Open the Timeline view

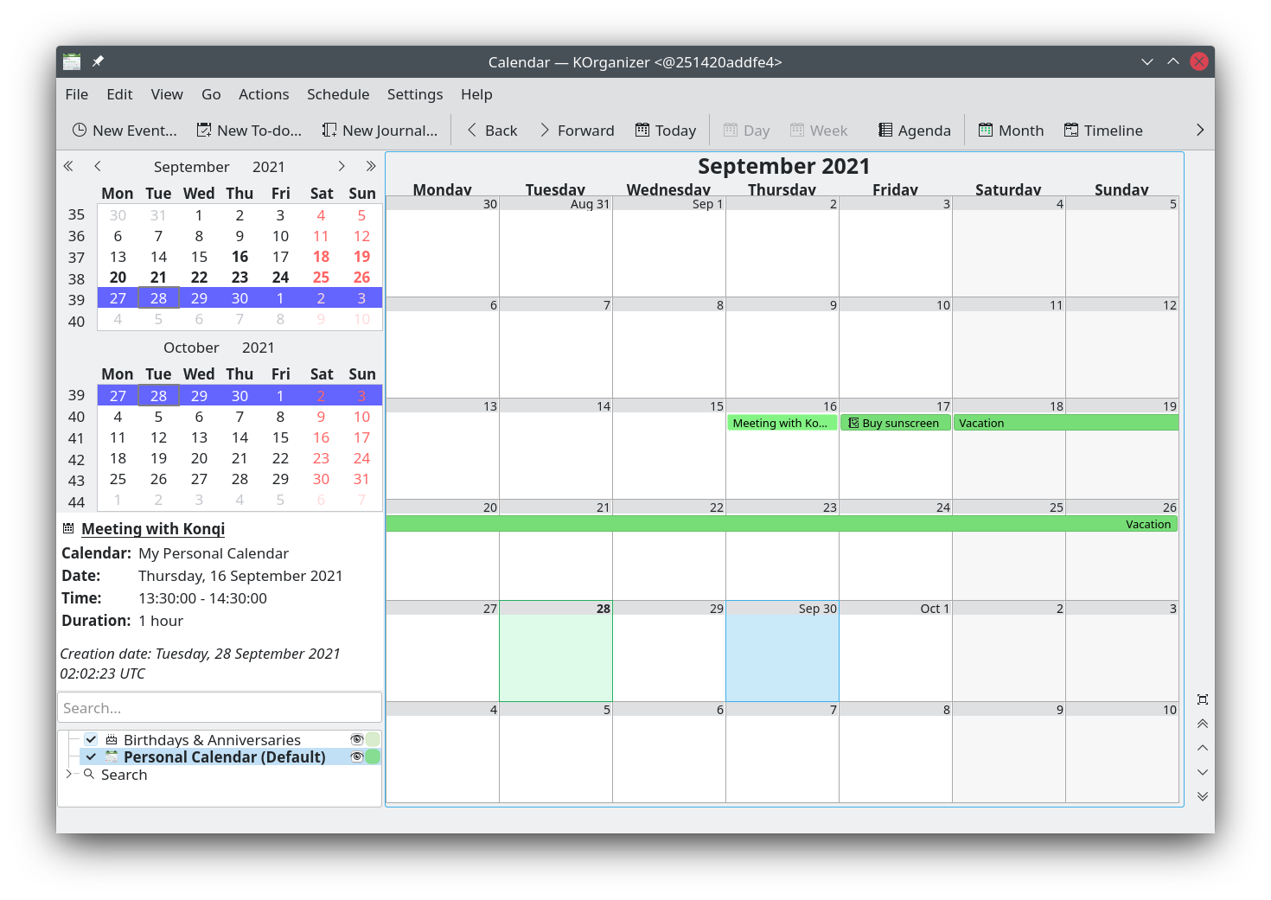1103,130
